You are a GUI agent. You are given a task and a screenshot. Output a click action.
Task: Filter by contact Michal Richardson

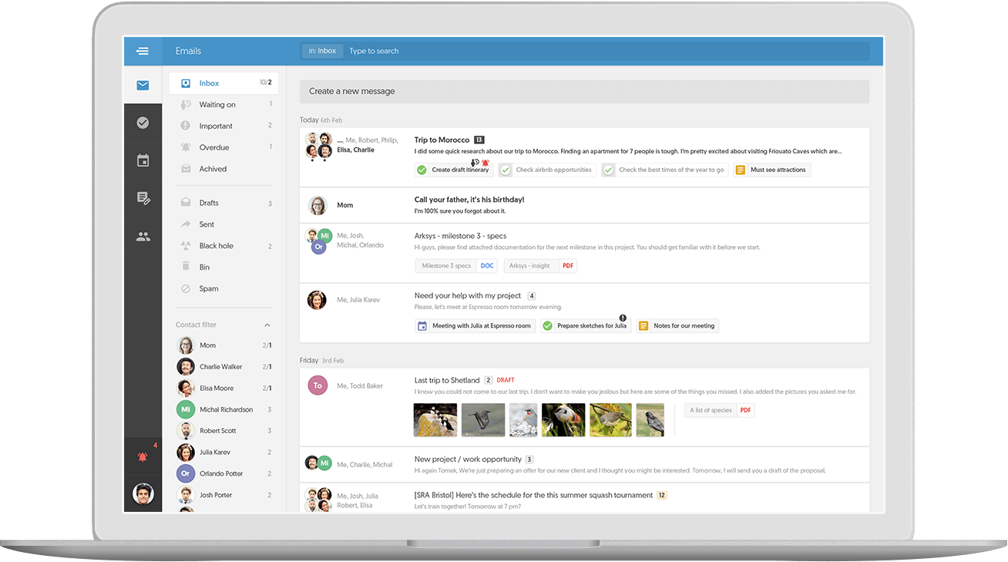click(x=223, y=409)
